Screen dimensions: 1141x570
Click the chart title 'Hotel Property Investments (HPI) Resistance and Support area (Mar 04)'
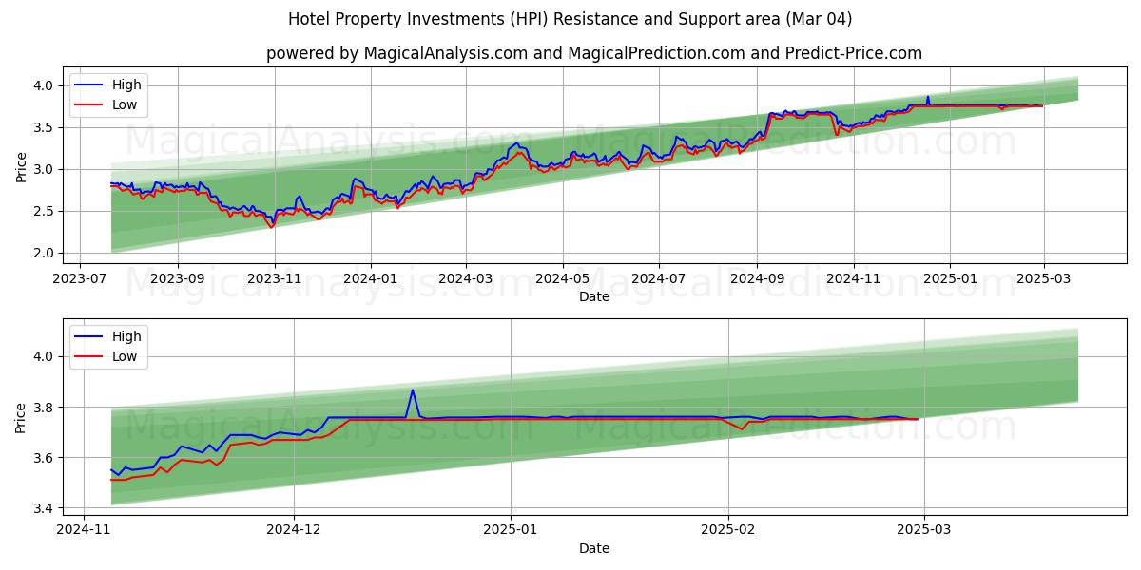point(570,19)
